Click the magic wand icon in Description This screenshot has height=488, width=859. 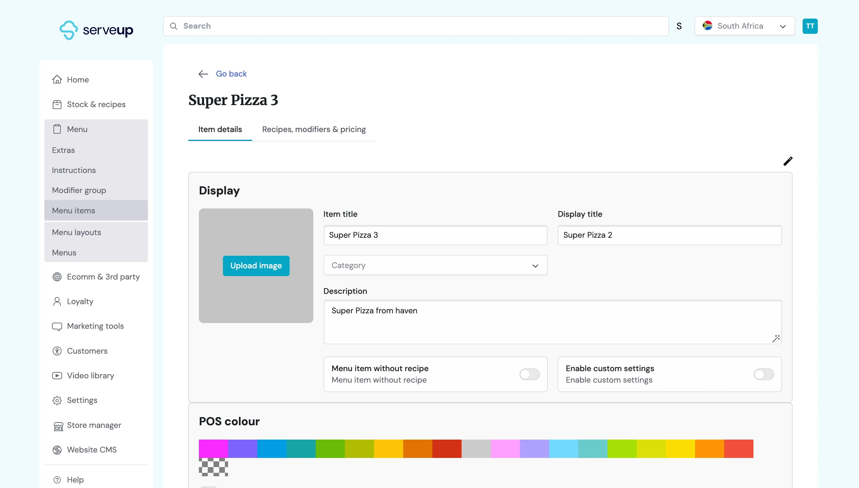776,339
